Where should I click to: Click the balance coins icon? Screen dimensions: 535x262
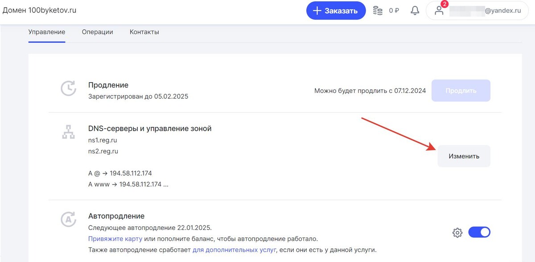click(x=378, y=11)
